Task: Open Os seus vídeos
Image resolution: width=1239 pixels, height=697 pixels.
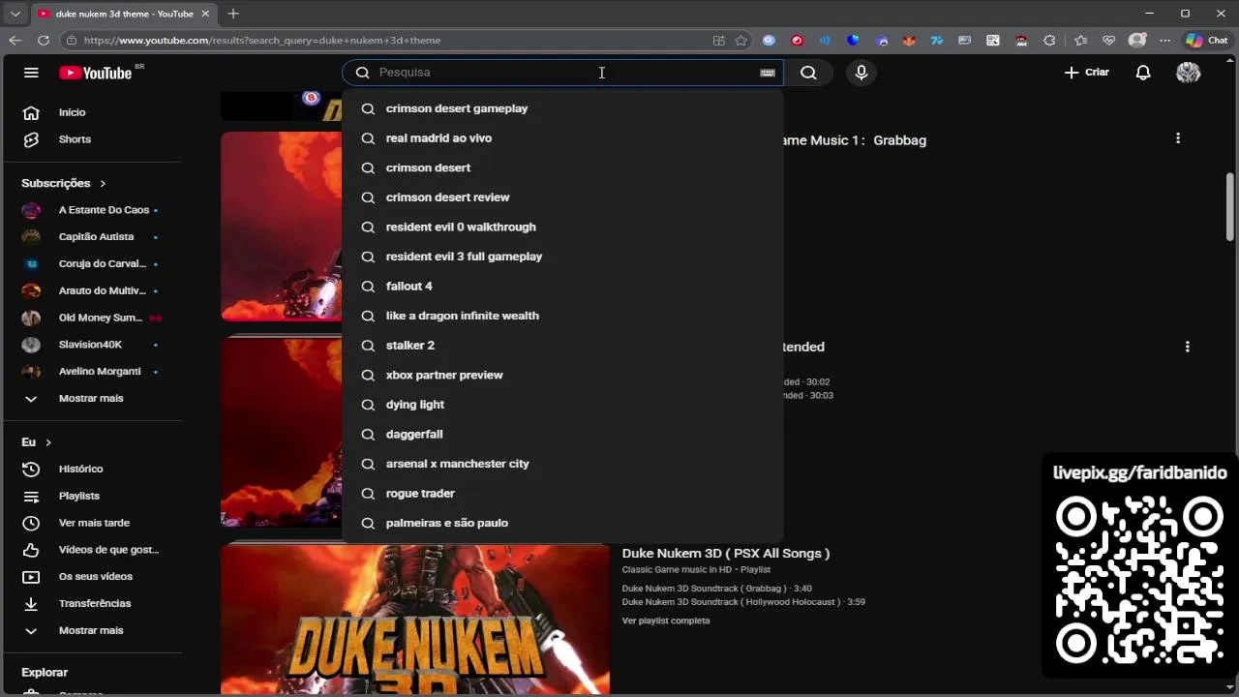Action: tap(93, 577)
